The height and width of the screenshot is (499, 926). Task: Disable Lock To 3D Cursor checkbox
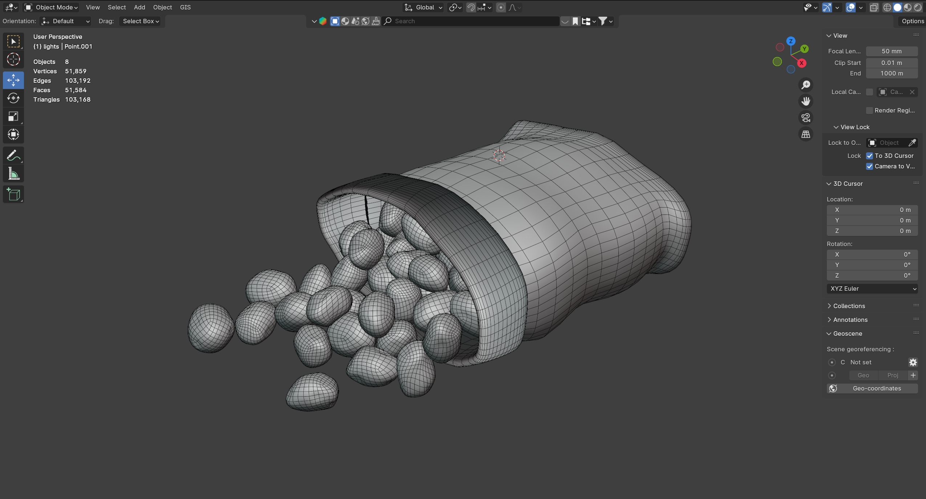tap(870, 156)
